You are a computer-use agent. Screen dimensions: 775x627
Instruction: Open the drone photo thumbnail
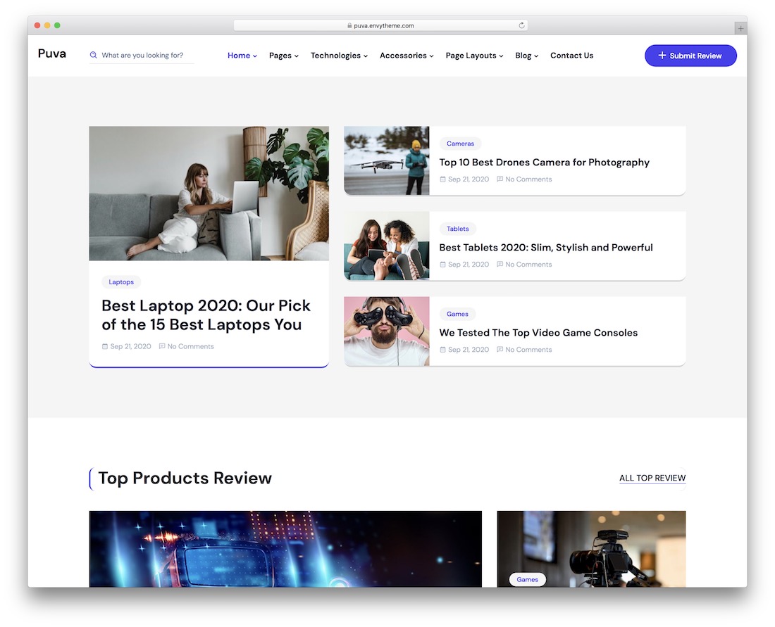(387, 160)
